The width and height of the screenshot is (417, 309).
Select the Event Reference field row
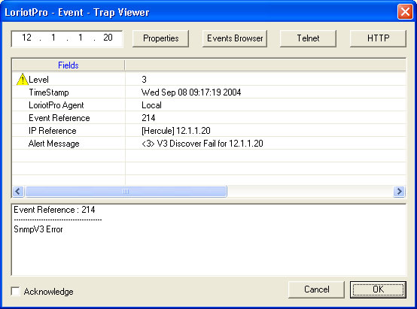click(208, 118)
